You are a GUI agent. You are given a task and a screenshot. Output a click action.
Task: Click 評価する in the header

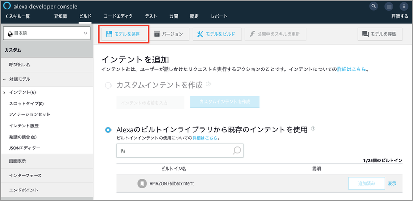(400, 16)
